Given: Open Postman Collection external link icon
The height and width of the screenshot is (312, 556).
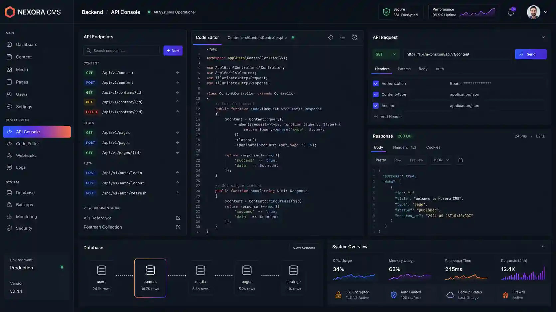Looking at the screenshot, I should click(178, 227).
